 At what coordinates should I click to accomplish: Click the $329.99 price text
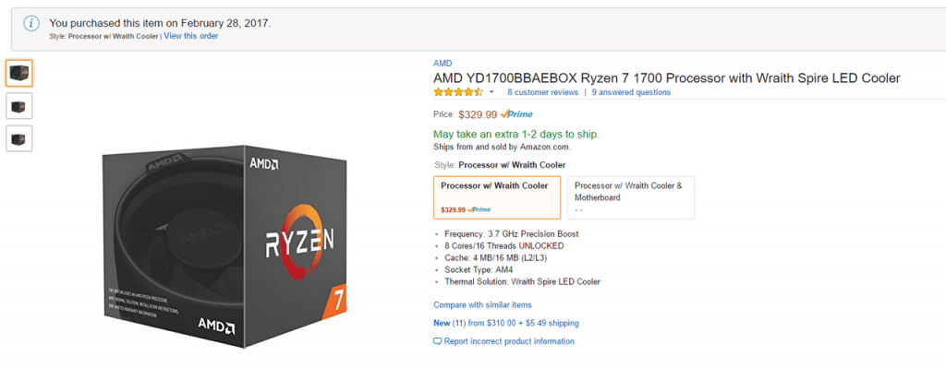coord(478,113)
